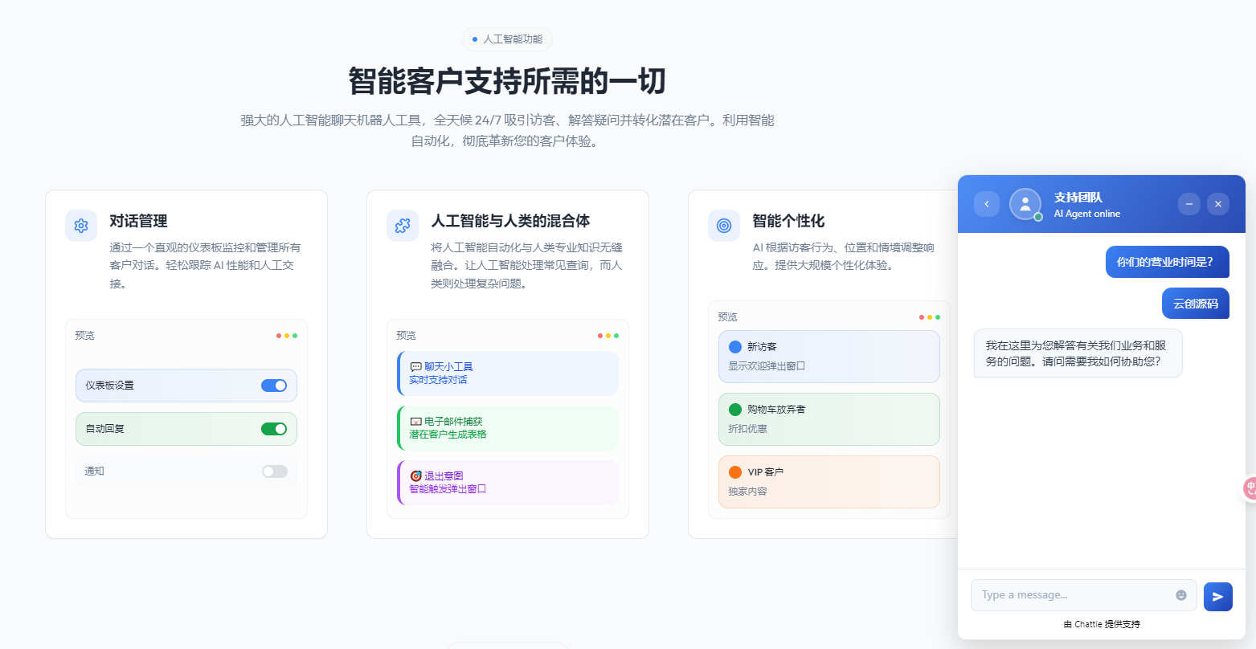Click the 折扣优惠 text
The height and width of the screenshot is (649, 1256).
pyautogui.click(x=747, y=429)
